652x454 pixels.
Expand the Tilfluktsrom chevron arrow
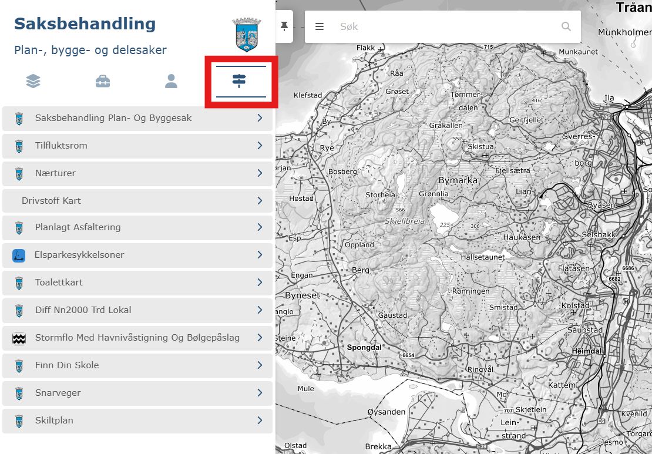coord(260,146)
